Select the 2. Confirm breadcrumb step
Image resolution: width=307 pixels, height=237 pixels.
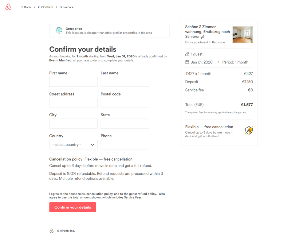point(45,7)
